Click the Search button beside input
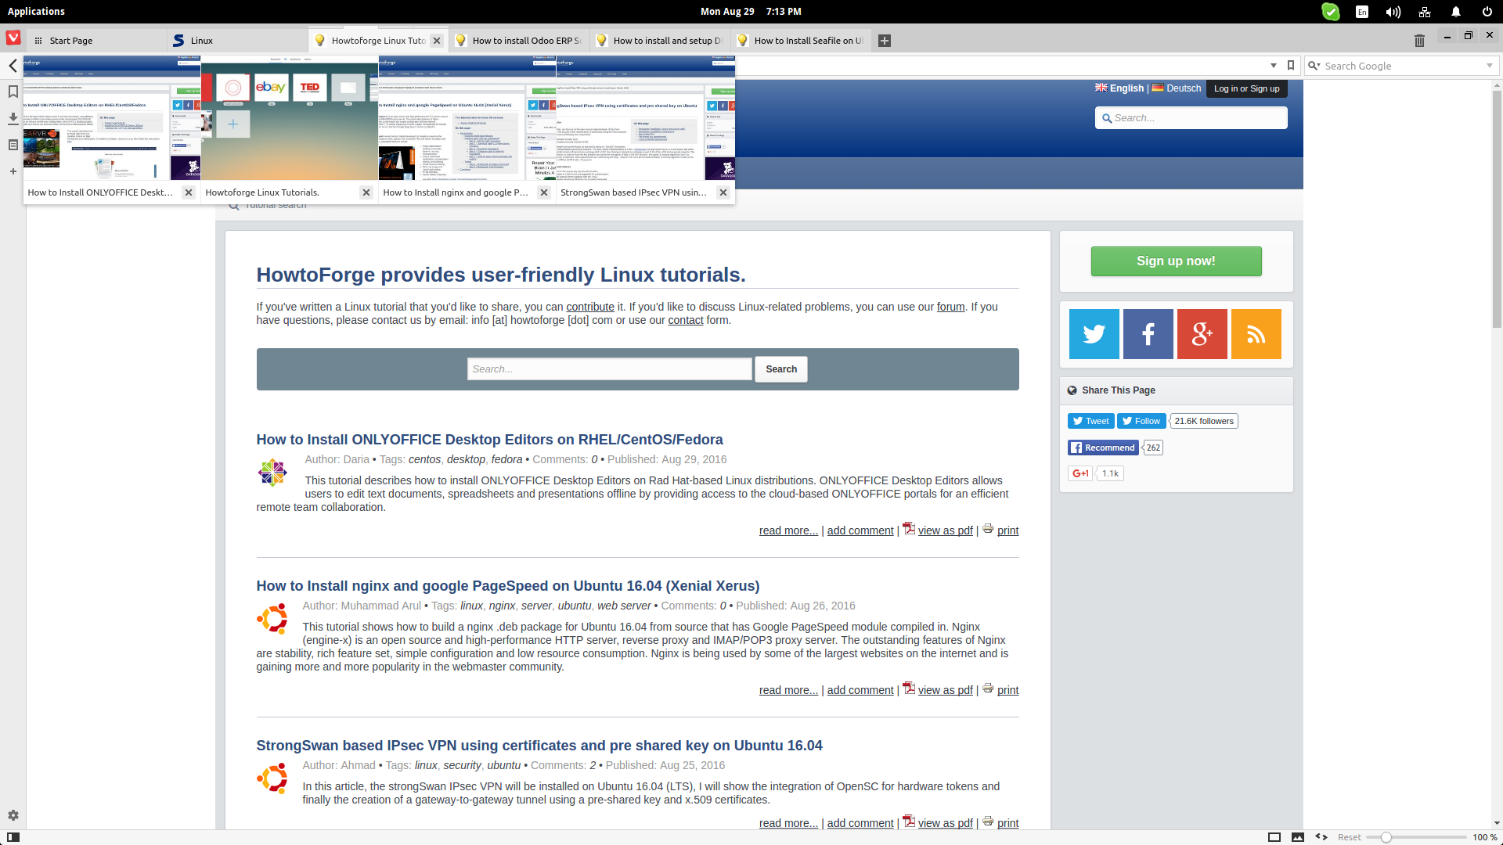The width and height of the screenshot is (1503, 845). [781, 369]
